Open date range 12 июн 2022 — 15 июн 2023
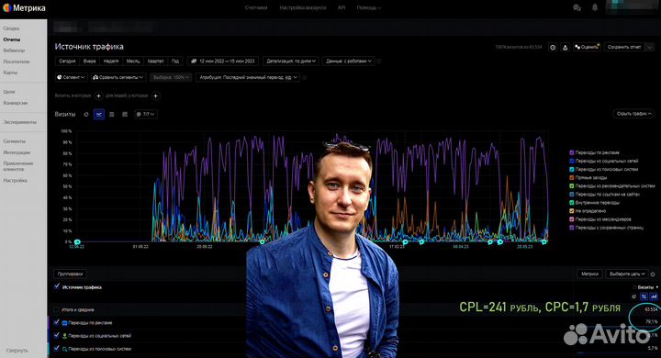661x358 pixels. point(223,62)
